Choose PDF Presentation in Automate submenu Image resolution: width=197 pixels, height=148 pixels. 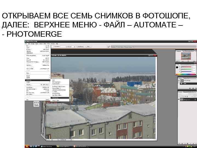[x=60, y=82]
